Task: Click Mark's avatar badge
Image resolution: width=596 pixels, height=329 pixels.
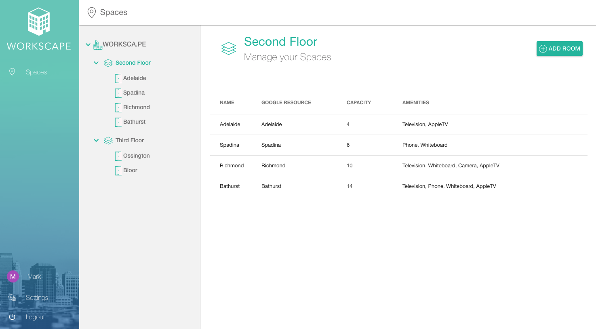Action: pos(13,276)
